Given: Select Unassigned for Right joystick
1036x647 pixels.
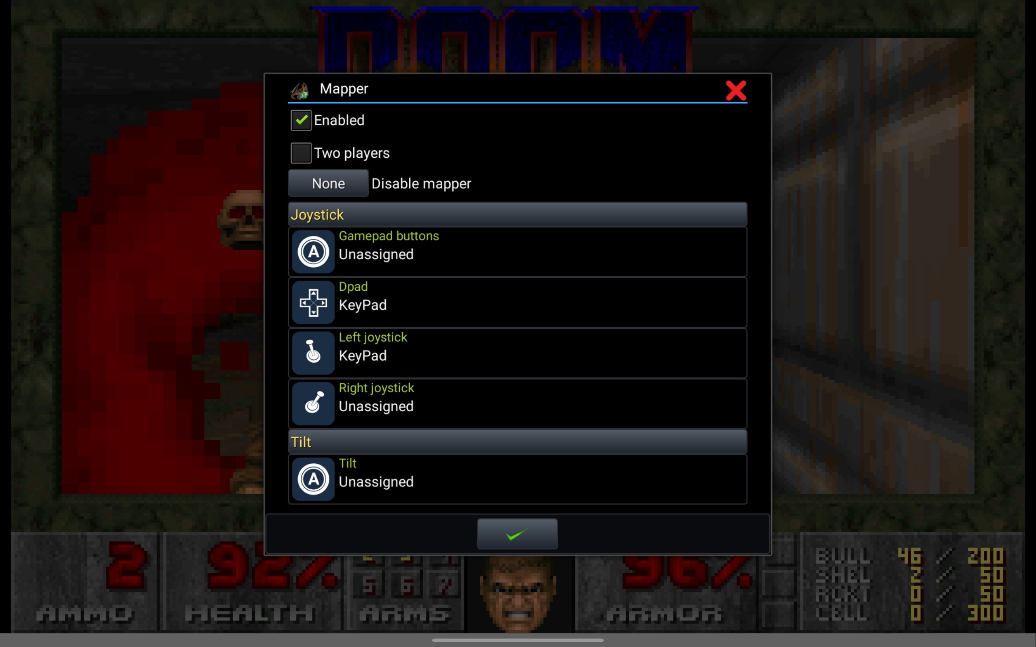Looking at the screenshot, I should 376,406.
